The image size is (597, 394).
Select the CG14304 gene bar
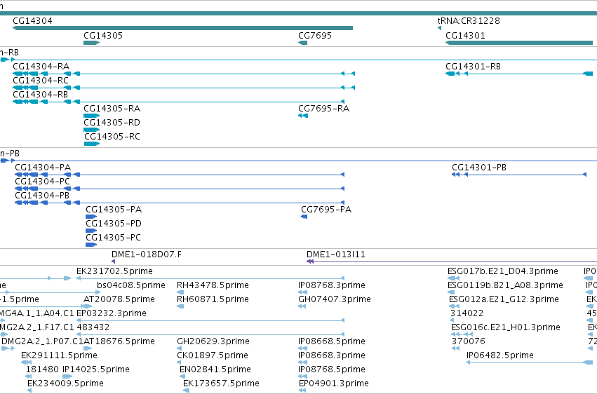point(183,28)
